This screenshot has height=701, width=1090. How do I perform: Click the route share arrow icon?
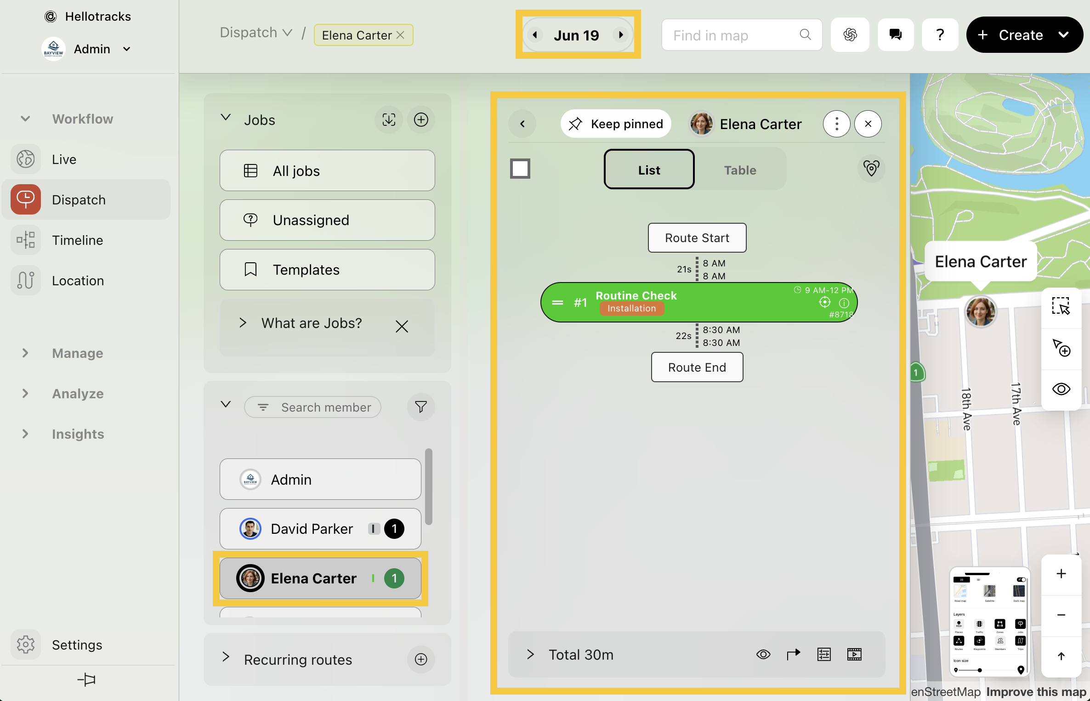coord(794,654)
